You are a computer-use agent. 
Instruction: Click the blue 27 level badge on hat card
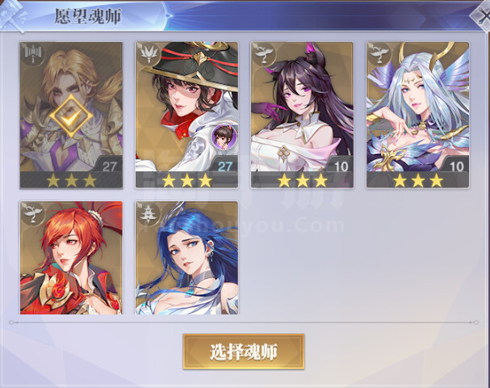(x=224, y=166)
